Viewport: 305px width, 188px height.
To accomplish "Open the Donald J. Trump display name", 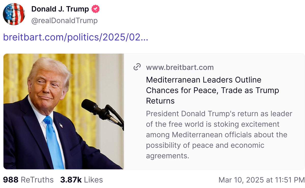I will click(x=60, y=9).
